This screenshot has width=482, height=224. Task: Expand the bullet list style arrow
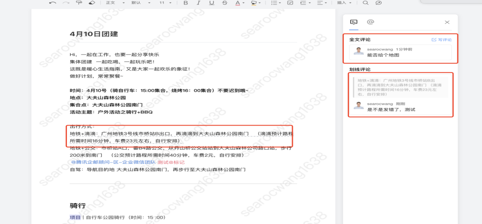(x=279, y=3)
